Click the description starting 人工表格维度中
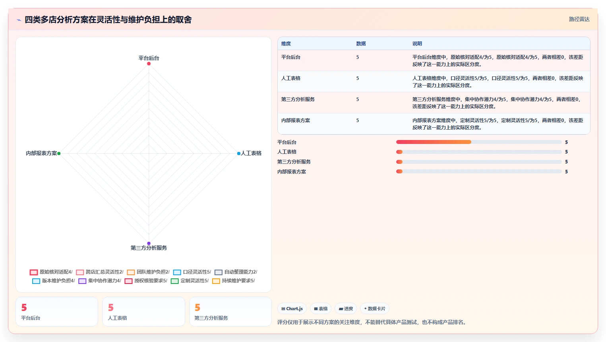This screenshot has width=606, height=342. (x=498, y=82)
